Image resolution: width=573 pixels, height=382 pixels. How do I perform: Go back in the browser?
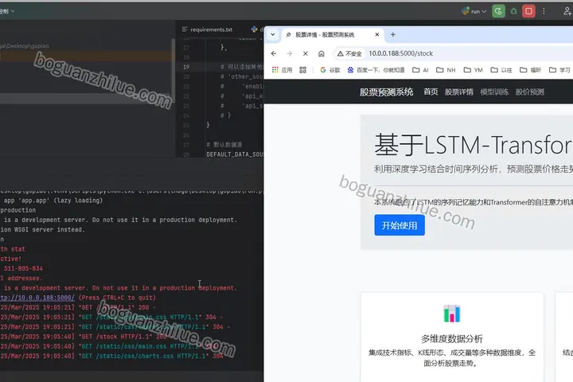274,53
